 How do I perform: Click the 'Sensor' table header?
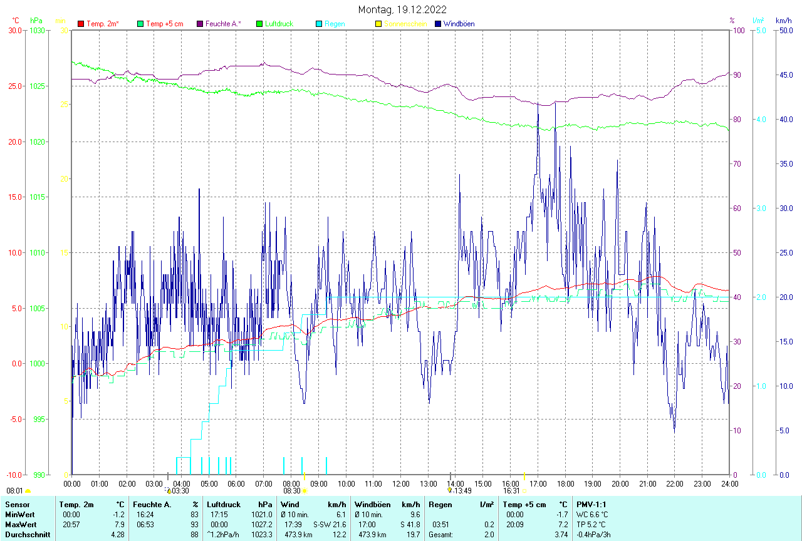pyautogui.click(x=16, y=504)
